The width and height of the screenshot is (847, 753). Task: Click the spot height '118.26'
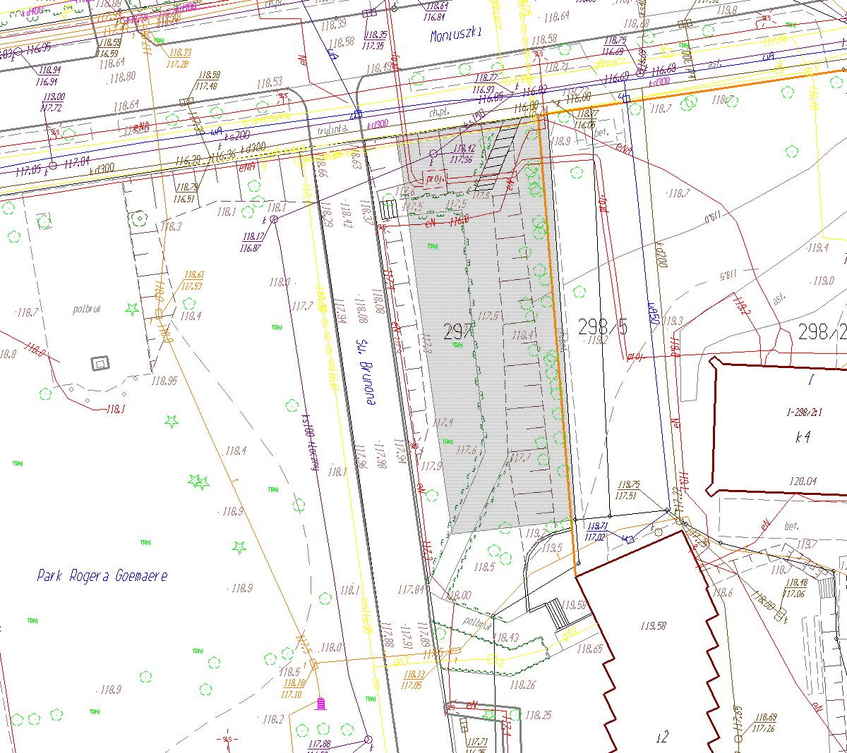click(x=522, y=685)
